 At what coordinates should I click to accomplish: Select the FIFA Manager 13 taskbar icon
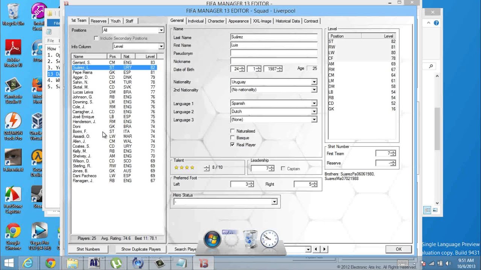point(203,263)
